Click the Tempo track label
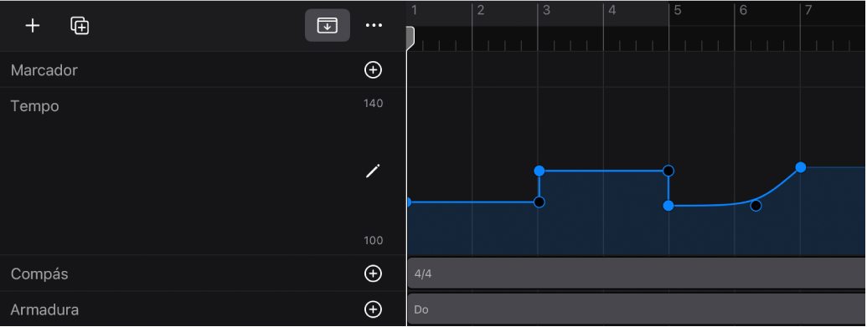Image resolution: width=867 pixels, height=327 pixels. (35, 105)
